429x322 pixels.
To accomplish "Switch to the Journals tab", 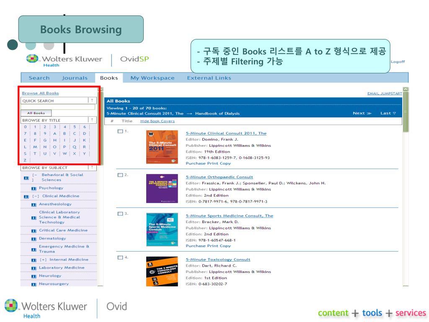I will tap(75, 78).
